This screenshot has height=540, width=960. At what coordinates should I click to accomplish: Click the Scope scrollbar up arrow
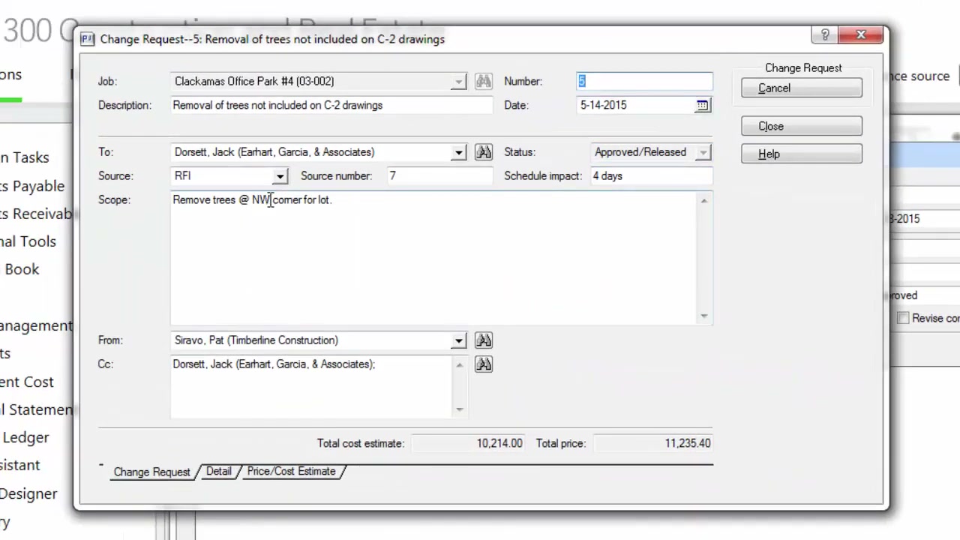703,200
